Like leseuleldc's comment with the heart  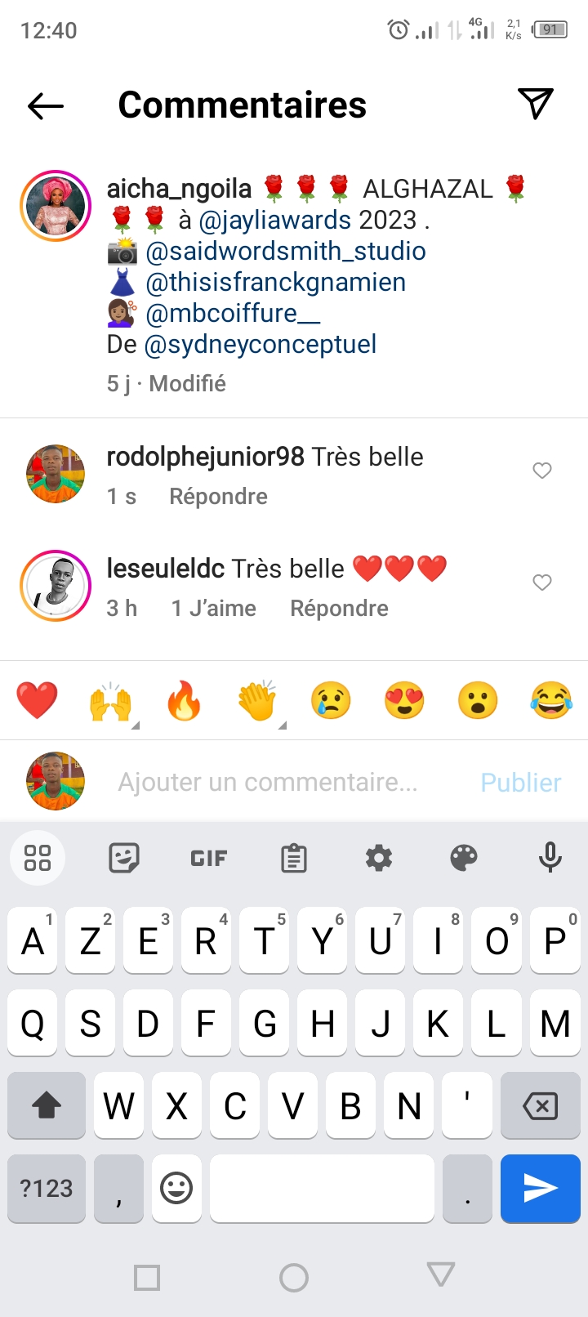(x=542, y=583)
